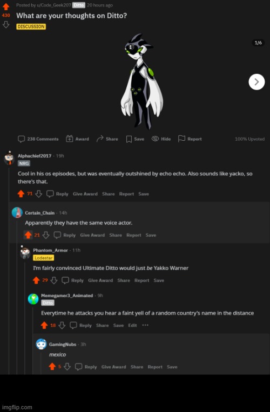
Task: Toggle upvote on GamingNubs' mexico comment
Action: (x=52, y=367)
